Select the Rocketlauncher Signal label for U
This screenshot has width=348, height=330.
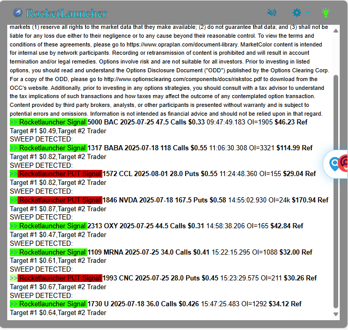pos(52,304)
